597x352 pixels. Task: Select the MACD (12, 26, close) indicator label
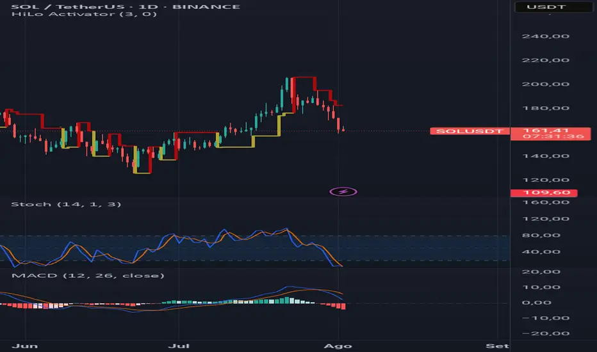88,275
